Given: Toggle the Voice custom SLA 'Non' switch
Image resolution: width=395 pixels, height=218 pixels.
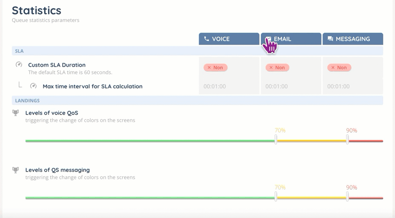Looking at the screenshot, I should click(x=215, y=68).
